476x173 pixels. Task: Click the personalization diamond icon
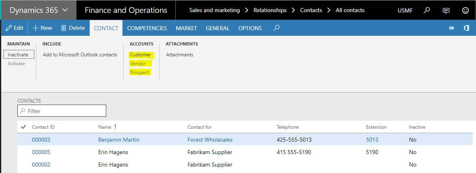coord(452,28)
